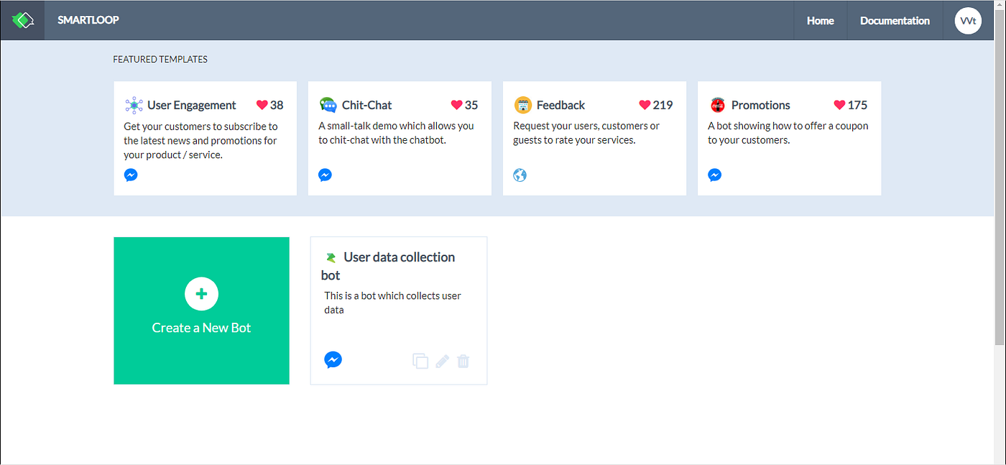Like the Chit-Chat template heart
The height and width of the screenshot is (465, 1006).
[457, 105]
